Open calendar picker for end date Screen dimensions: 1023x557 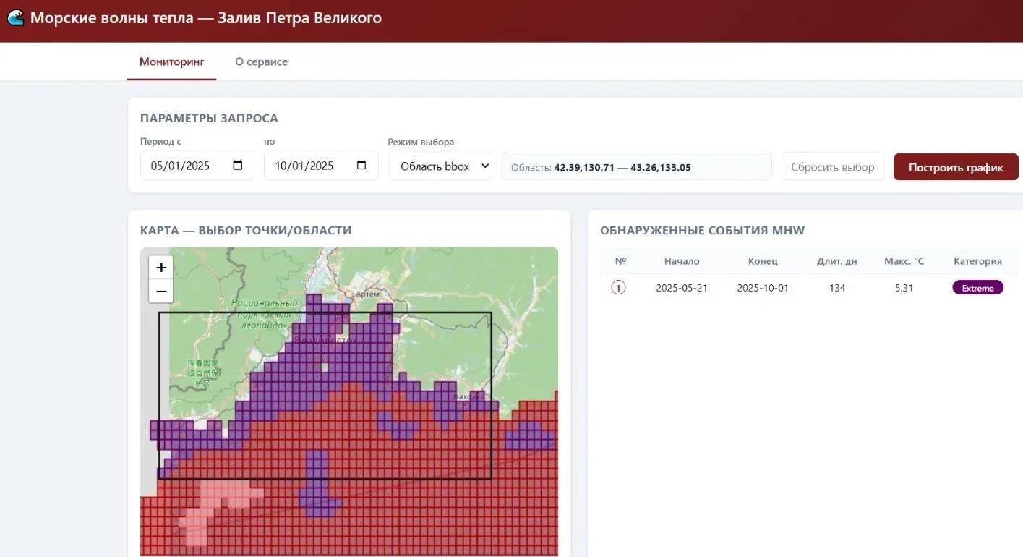point(362,166)
